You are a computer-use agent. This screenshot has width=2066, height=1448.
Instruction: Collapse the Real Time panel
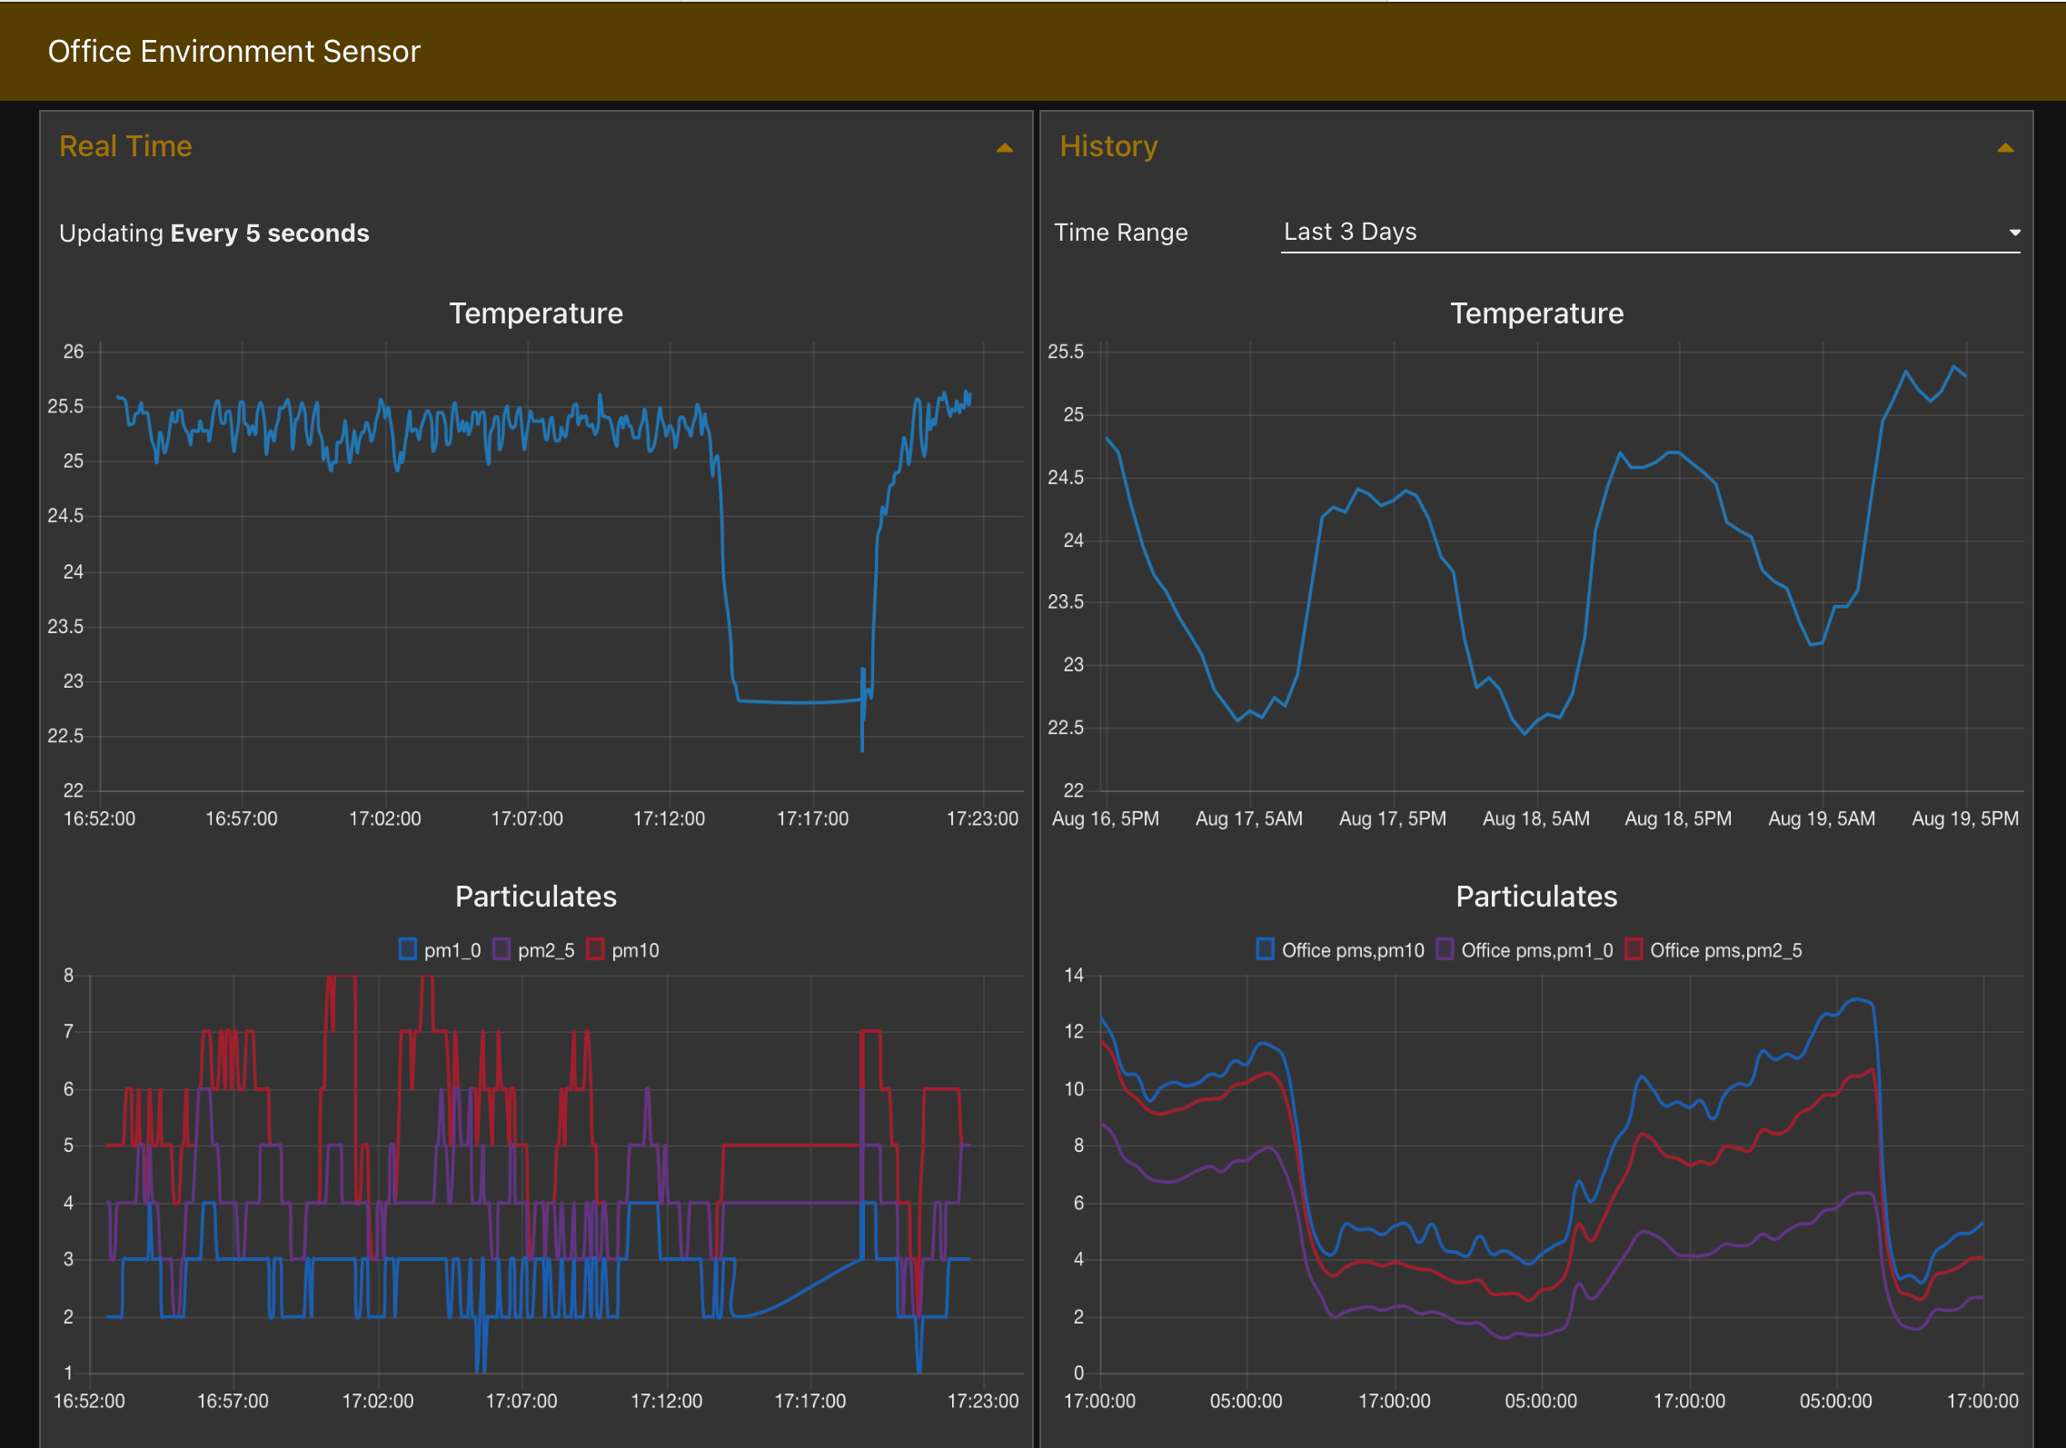point(1004,148)
